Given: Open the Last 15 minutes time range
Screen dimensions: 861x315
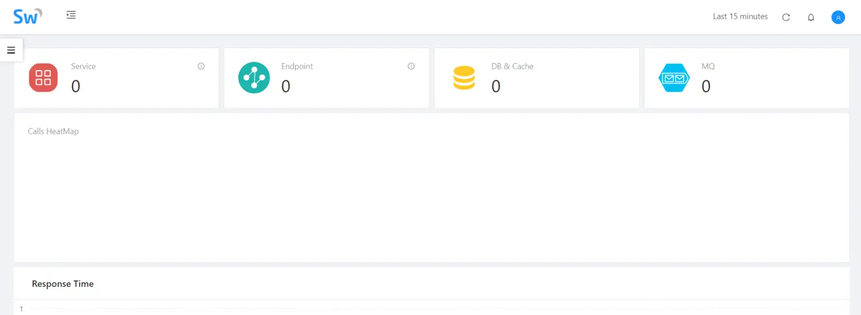Looking at the screenshot, I should click(x=740, y=17).
